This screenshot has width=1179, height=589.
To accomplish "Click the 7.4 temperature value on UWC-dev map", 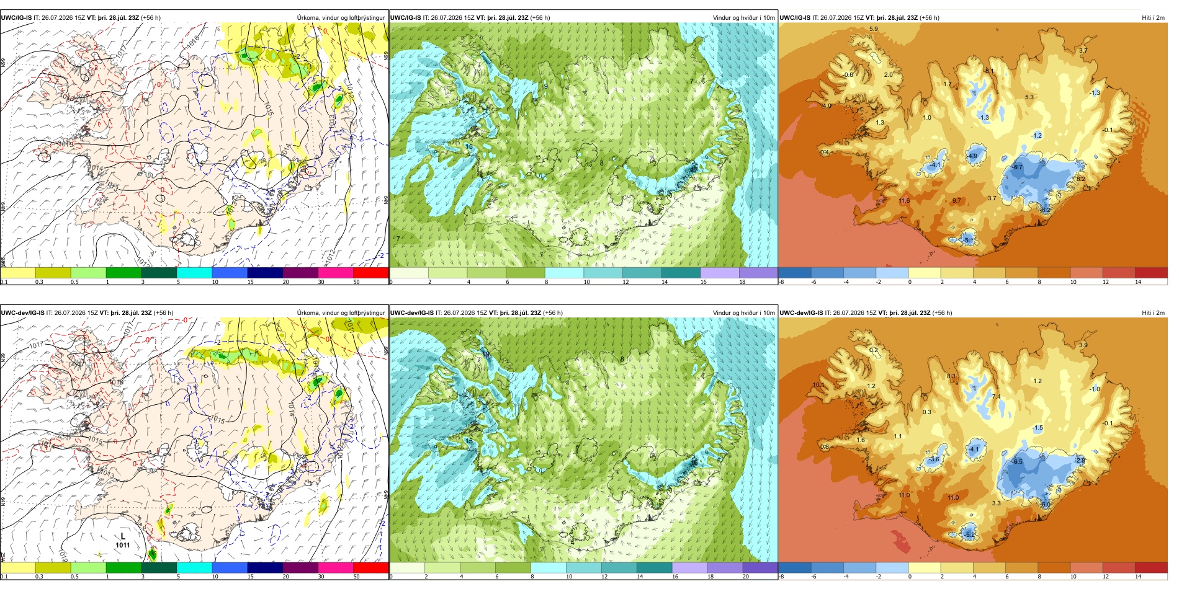I will click(997, 397).
